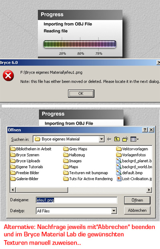This screenshot has width=160, height=249.
Task: Click the Öffnen button
Action: click(137, 200)
